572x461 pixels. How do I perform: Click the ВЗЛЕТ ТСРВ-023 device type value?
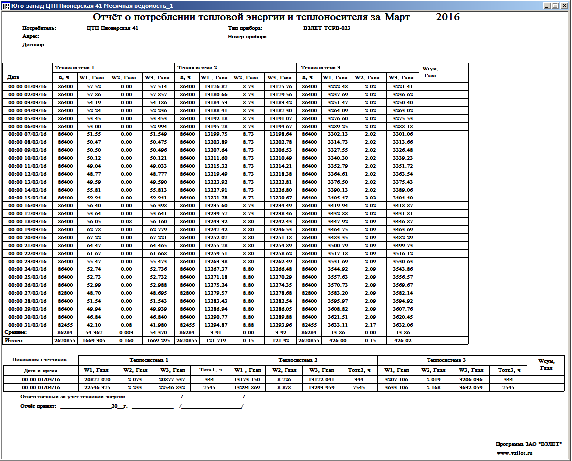pyautogui.click(x=326, y=28)
